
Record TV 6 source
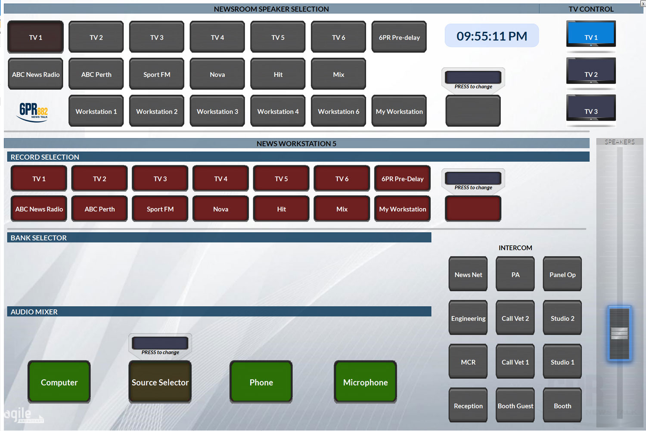pos(342,179)
